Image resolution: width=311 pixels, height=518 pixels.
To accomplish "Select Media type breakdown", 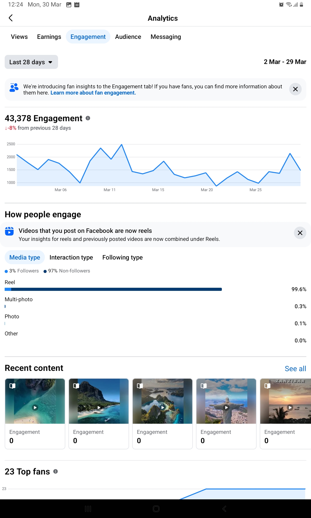I will click(25, 257).
